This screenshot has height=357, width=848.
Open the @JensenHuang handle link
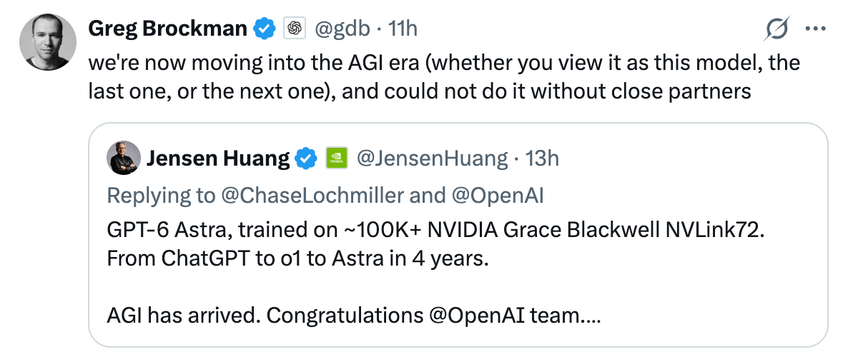(432, 159)
